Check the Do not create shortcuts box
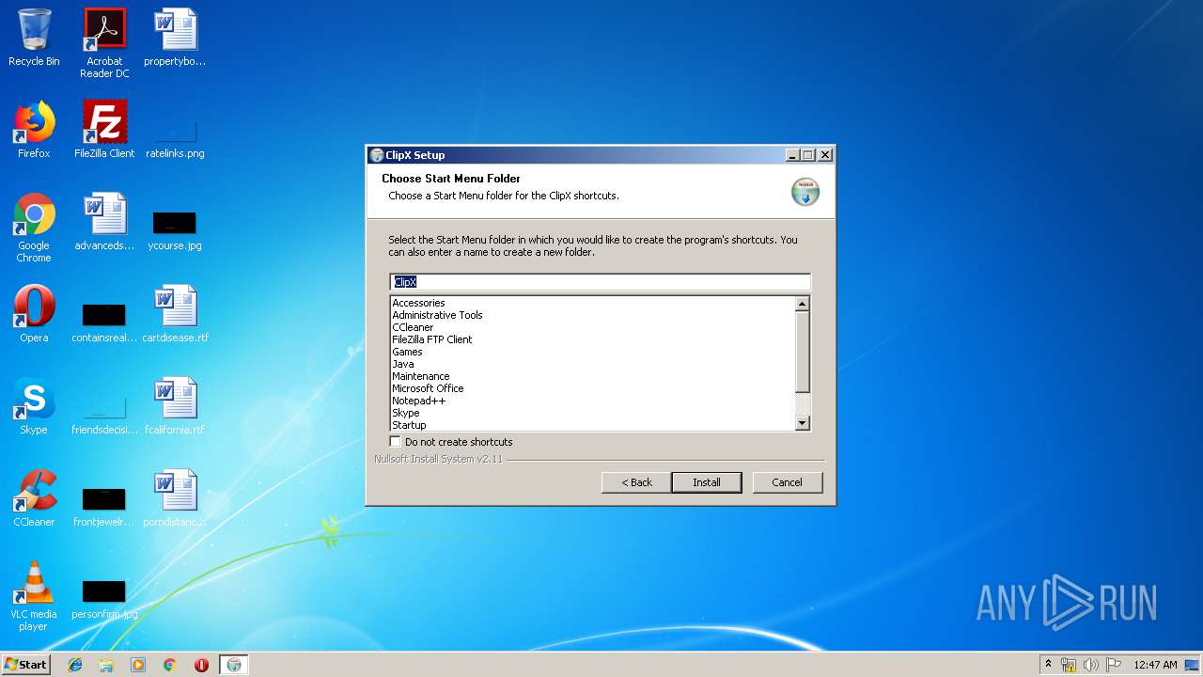Image resolution: width=1203 pixels, height=677 pixels. [395, 442]
